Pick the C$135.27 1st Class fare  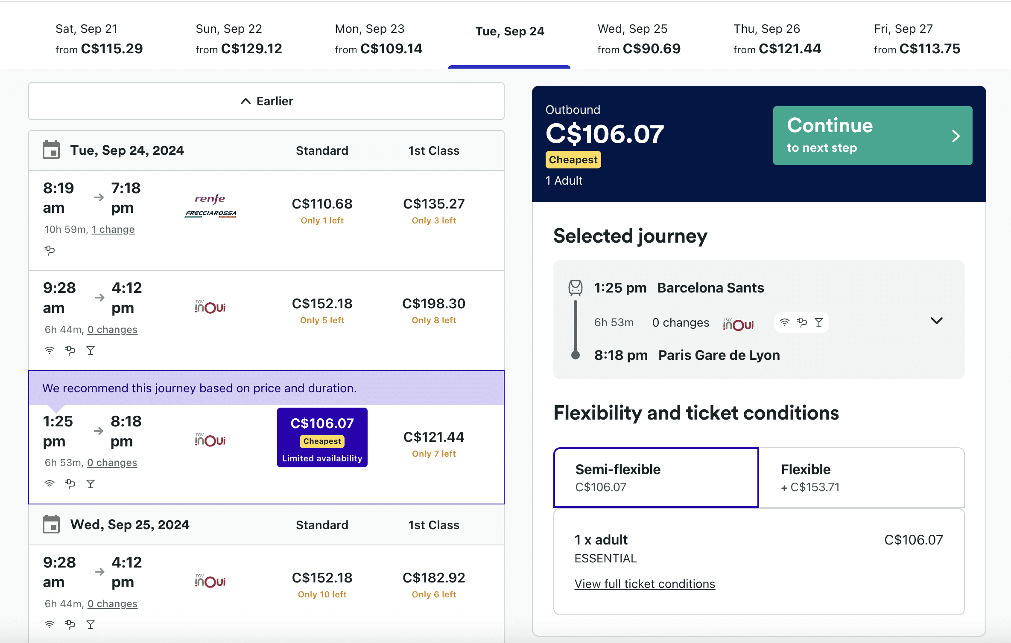[434, 210]
